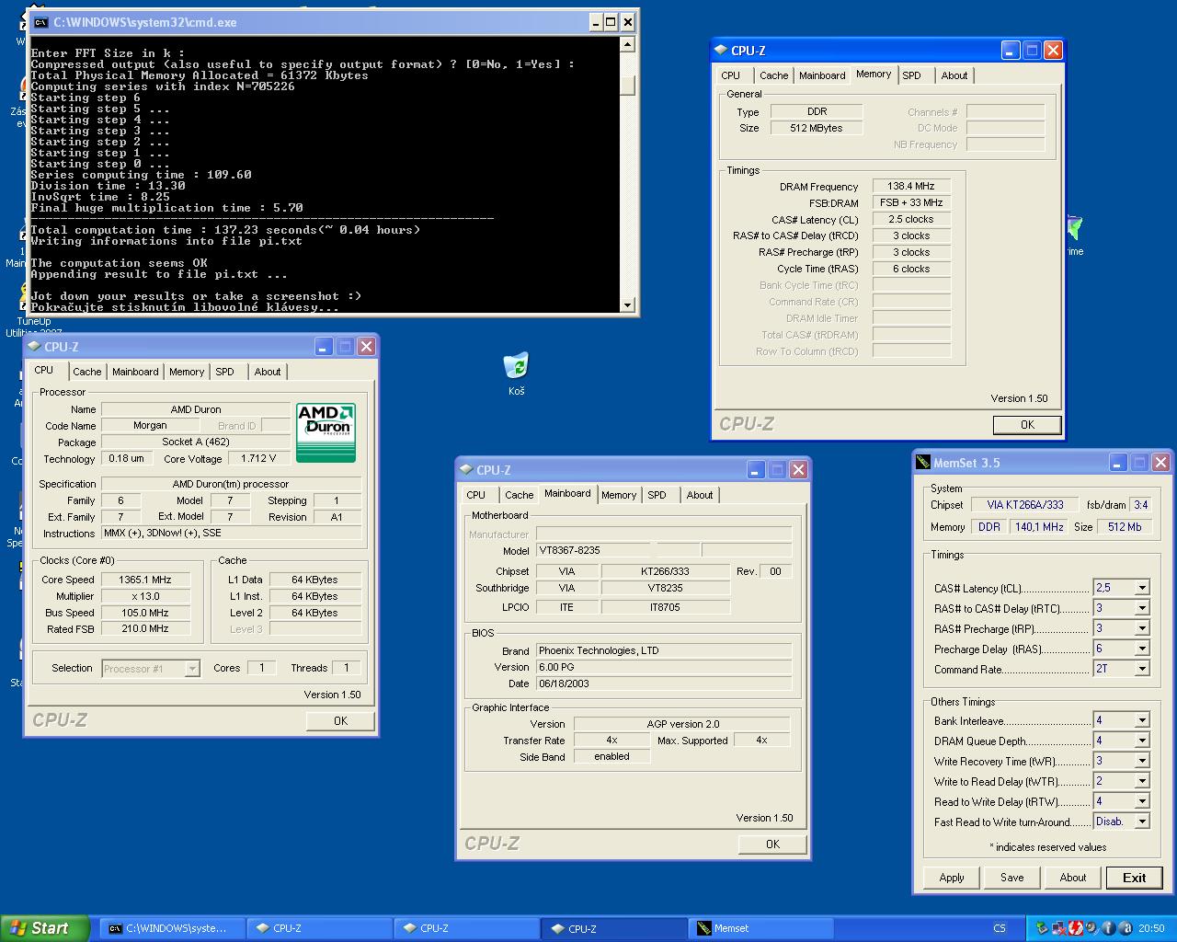Click OK in Mainboard CPU-Z window
Image resolution: width=1177 pixels, height=942 pixels.
click(x=772, y=844)
